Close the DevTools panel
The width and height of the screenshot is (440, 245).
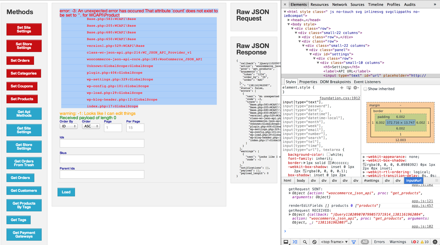pos(285,5)
